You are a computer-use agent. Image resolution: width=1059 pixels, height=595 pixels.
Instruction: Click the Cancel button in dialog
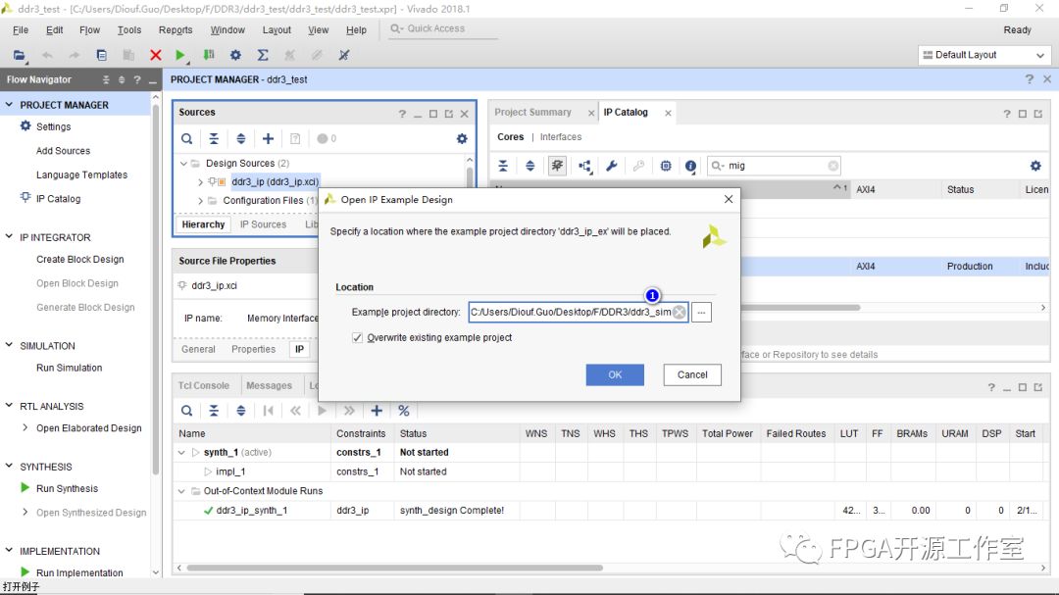coord(692,374)
